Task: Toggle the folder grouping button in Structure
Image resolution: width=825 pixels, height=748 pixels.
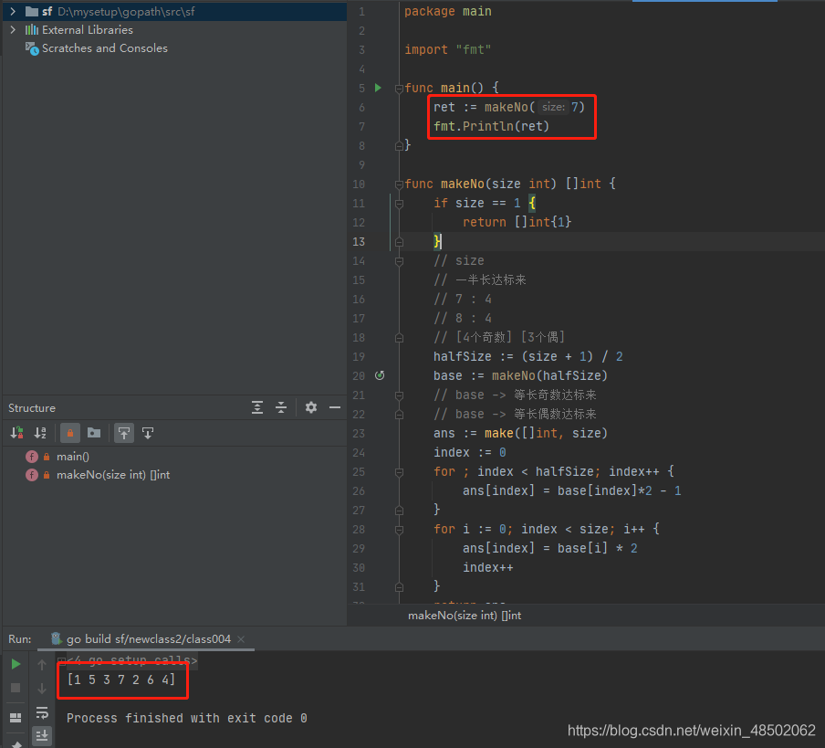Action: [x=94, y=433]
